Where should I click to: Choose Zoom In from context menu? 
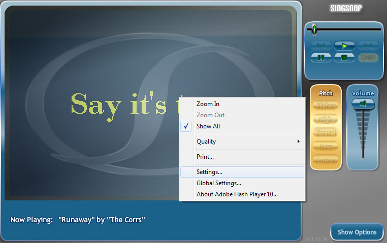pyautogui.click(x=242, y=104)
